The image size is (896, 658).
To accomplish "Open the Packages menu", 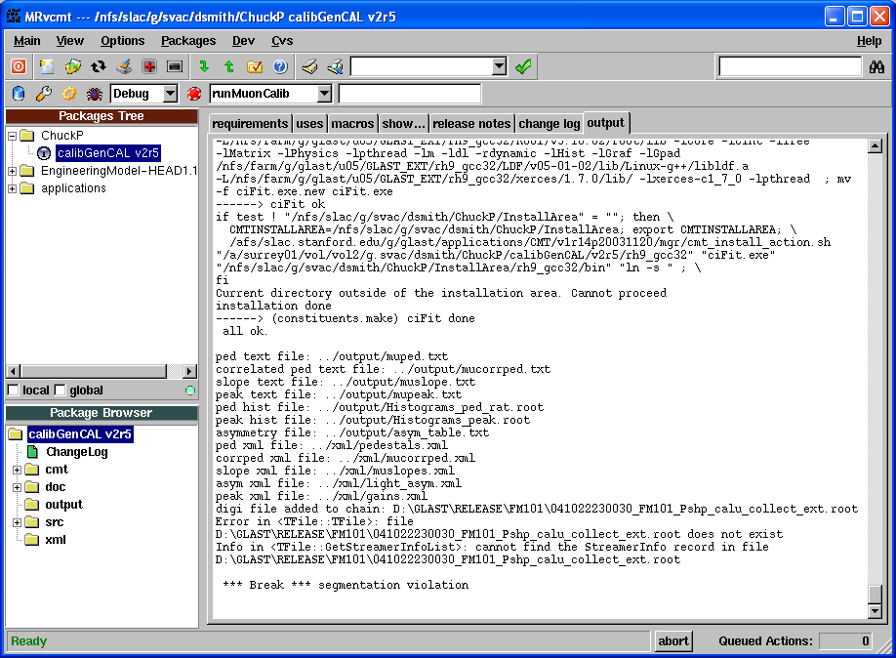I will (x=188, y=41).
